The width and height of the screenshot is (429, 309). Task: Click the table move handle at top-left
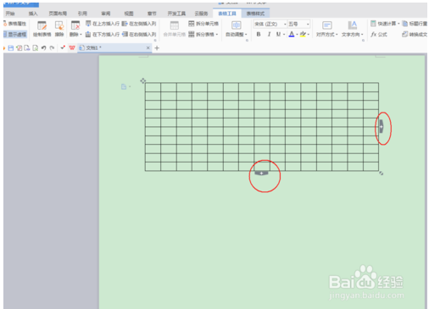pos(143,81)
